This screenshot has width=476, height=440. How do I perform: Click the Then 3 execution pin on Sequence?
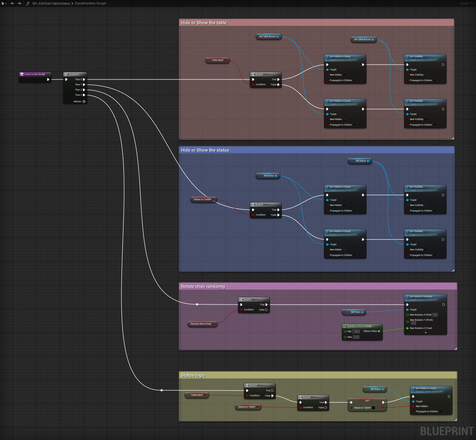[x=84, y=95]
